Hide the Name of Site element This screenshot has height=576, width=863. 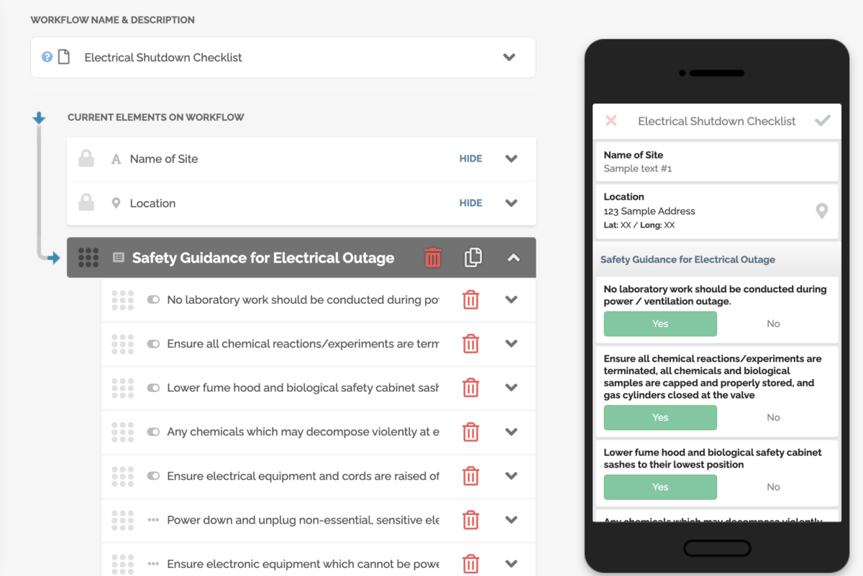click(470, 159)
